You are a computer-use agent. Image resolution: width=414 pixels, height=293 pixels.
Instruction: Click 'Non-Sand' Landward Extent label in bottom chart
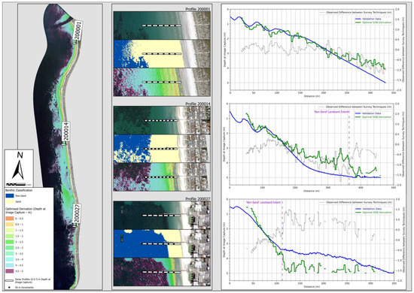click(263, 202)
